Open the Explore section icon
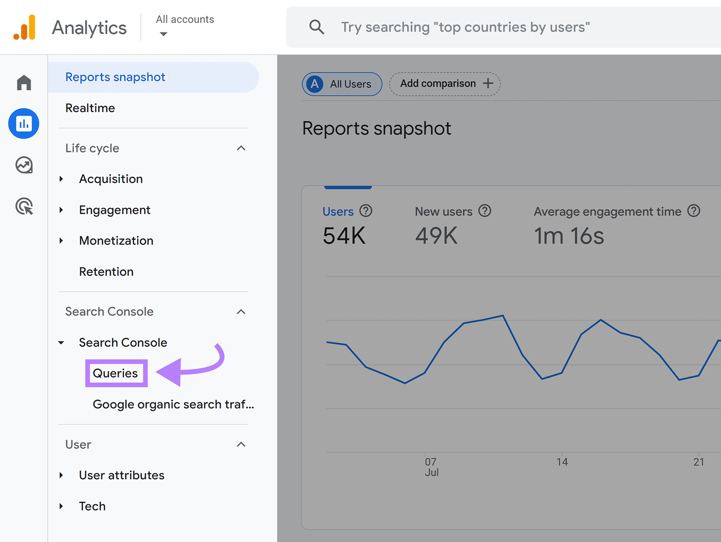Viewport: 721px width, 542px height. (23, 165)
